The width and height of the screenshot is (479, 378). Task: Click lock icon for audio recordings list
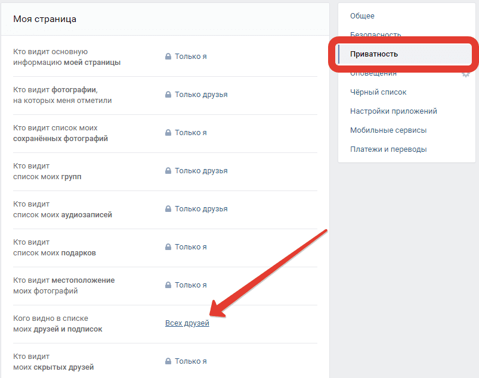pos(168,209)
